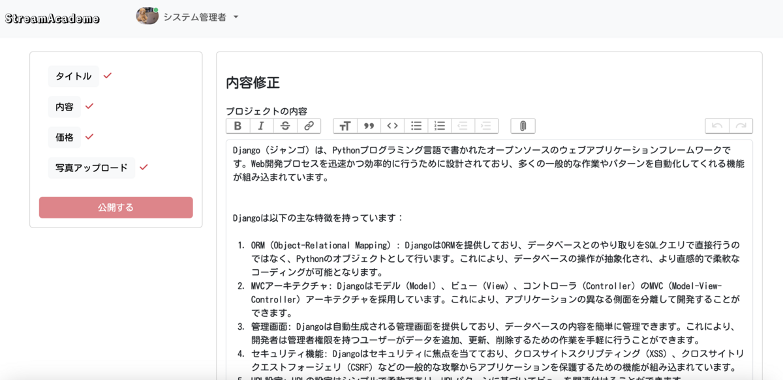Undo the last edit
Viewport: 783px width, 380px height.
click(x=717, y=126)
